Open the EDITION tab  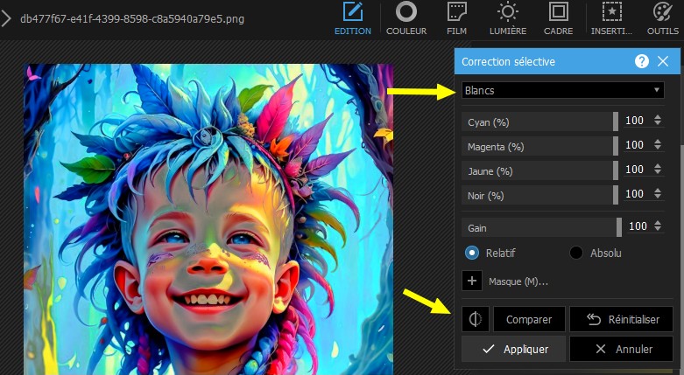[352, 18]
